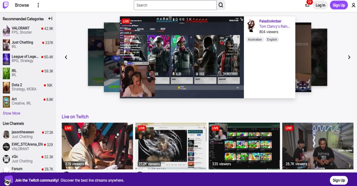Go to next carousel stream

point(349,57)
